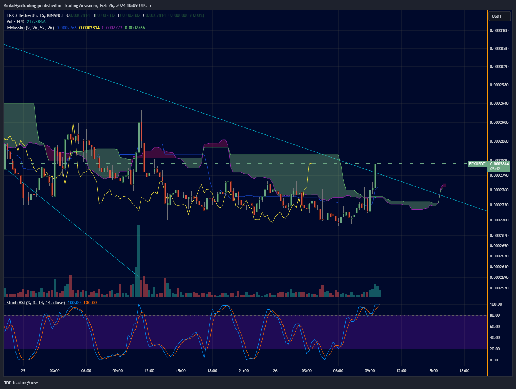Click the Stoch RSI orange value 100.00

(x=90, y=303)
